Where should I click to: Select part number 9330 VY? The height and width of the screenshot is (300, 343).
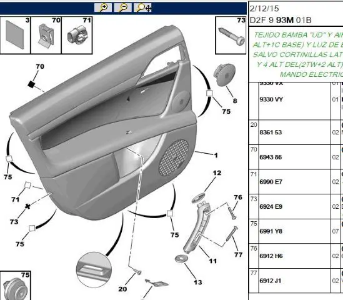(271, 99)
